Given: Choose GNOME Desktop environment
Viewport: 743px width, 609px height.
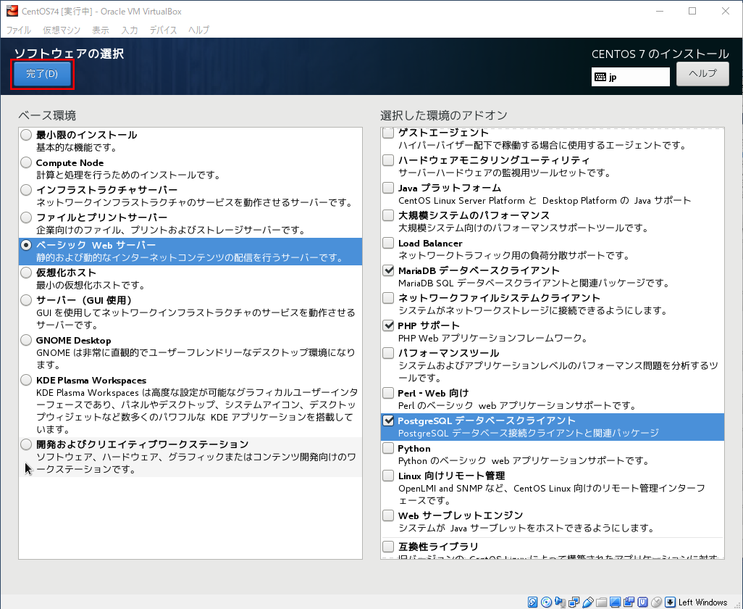Looking at the screenshot, I should [x=26, y=341].
